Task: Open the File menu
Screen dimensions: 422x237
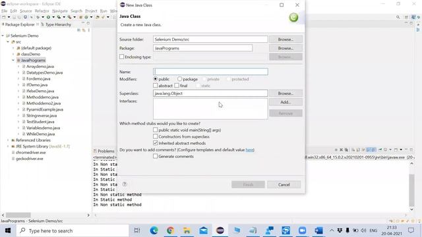Action: tap(5, 11)
